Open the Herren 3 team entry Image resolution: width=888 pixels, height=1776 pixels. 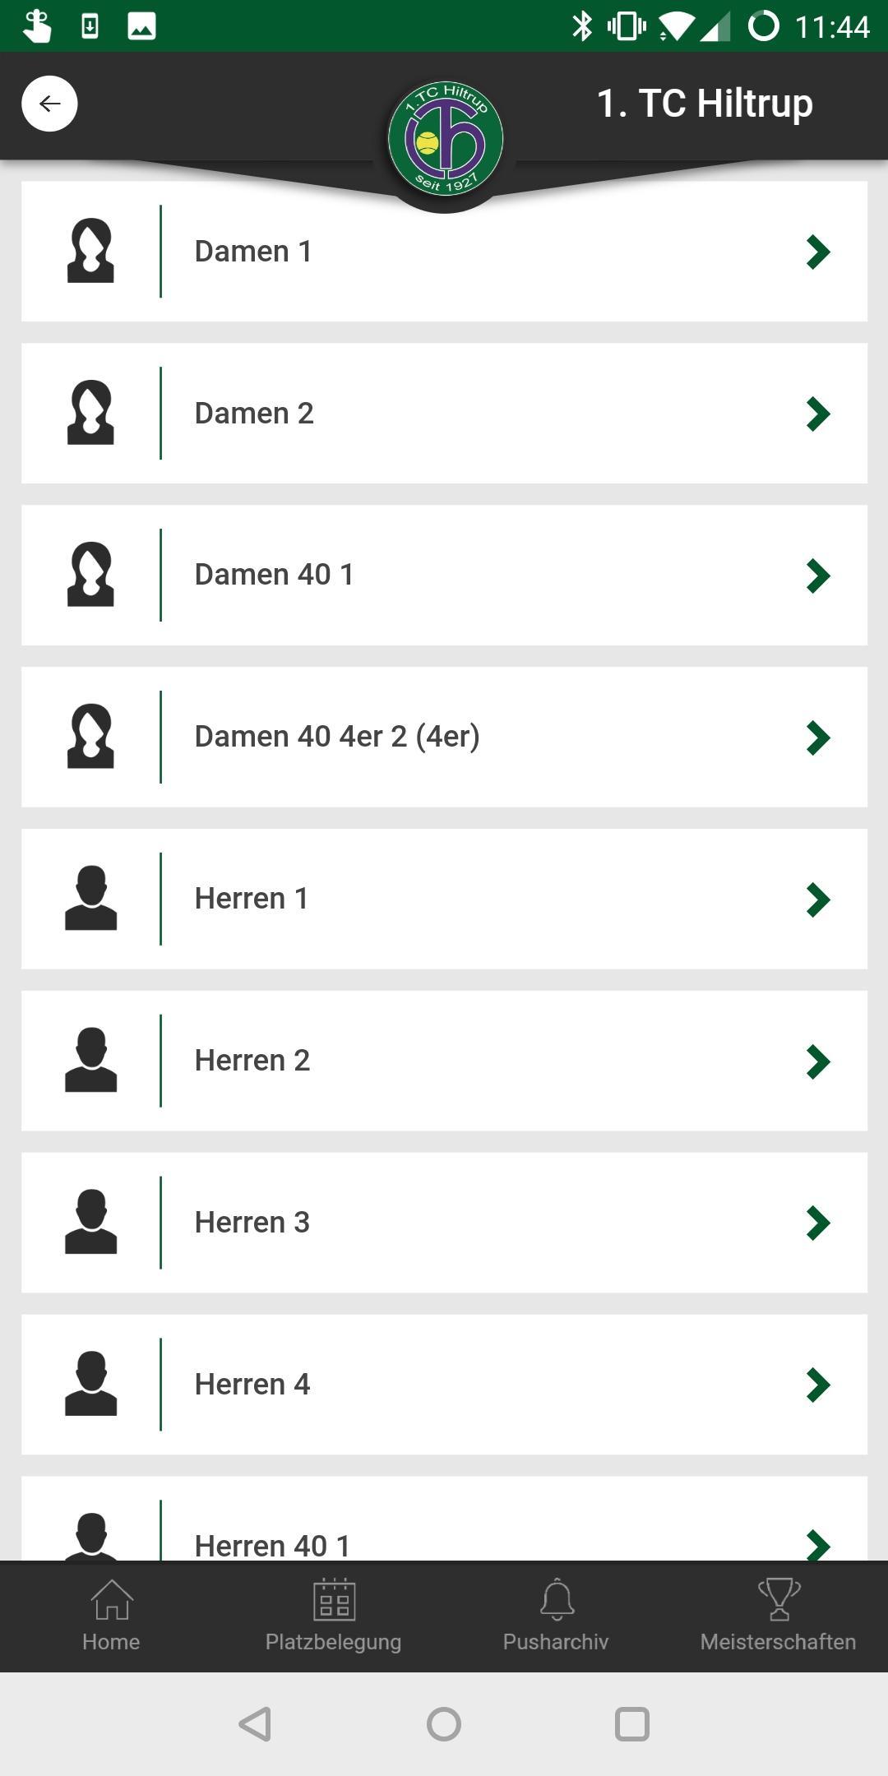point(444,1223)
